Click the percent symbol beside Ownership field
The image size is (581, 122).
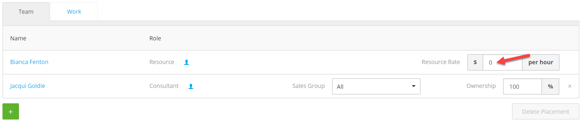click(x=551, y=87)
